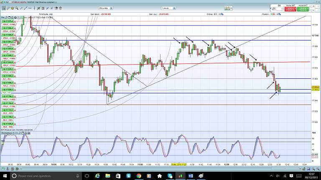This screenshot has height=180, width=321.
Task: Click the highlighted date marker on time axis
Action: click(179, 164)
